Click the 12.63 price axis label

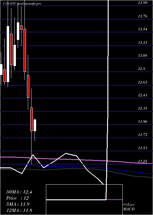tap(143, 82)
